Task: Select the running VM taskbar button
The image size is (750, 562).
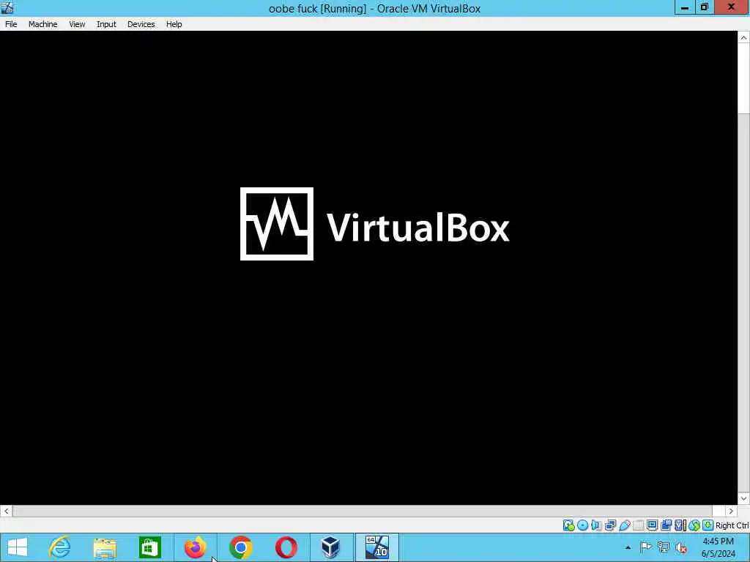Action: (x=376, y=547)
